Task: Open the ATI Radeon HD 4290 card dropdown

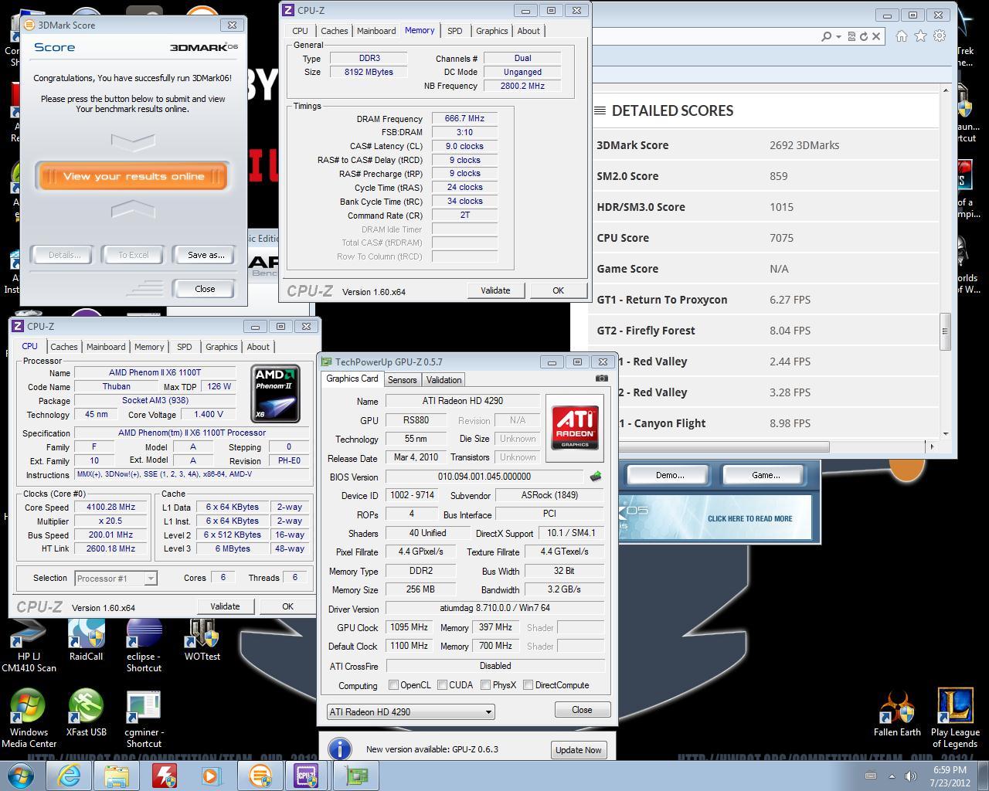Action: click(x=410, y=711)
